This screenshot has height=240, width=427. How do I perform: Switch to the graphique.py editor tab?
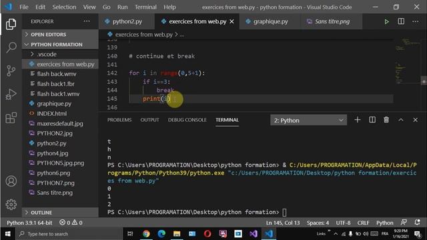[x=270, y=21]
